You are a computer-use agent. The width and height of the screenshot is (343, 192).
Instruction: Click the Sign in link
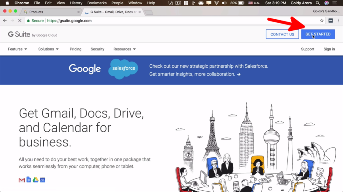pyautogui.click(x=329, y=49)
